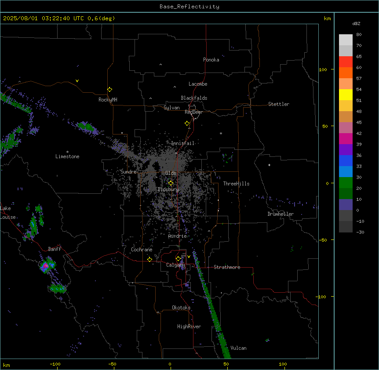Click the HighRiver label
379x370 pixels.
(x=189, y=326)
